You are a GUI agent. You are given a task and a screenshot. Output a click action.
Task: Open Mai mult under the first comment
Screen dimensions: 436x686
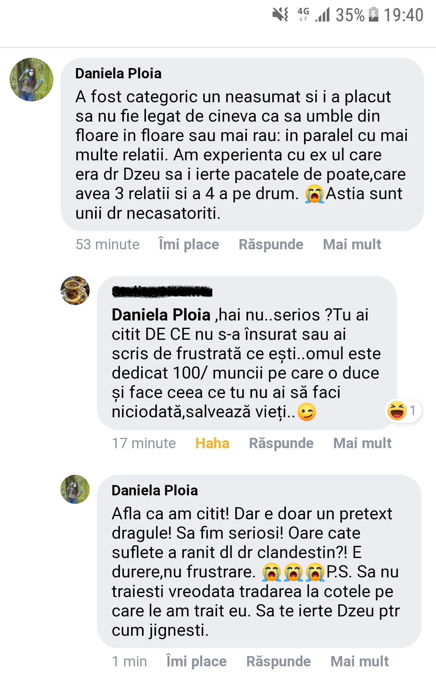tap(352, 245)
